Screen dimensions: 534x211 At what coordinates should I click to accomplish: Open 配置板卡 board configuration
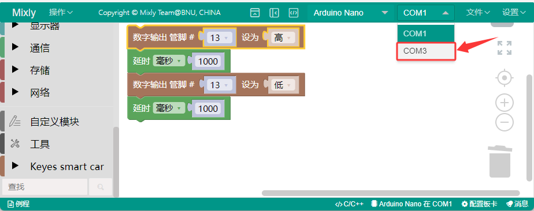click(x=479, y=204)
